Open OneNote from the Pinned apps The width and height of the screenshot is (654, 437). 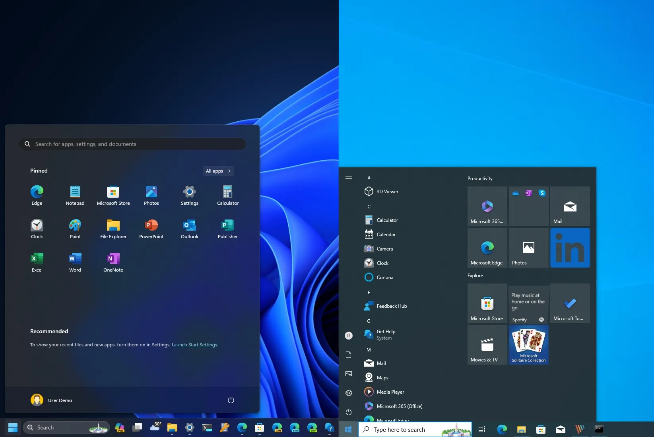[113, 262]
